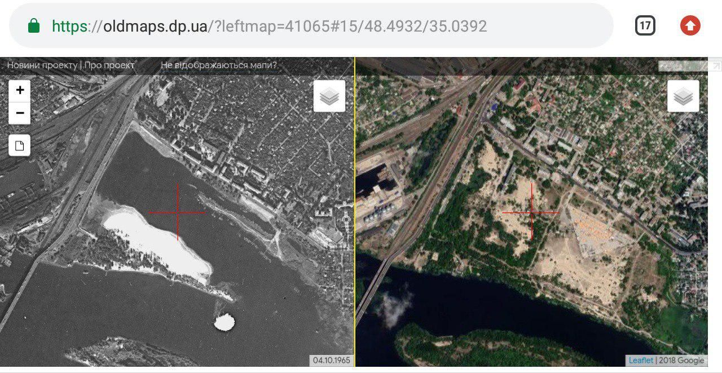Open the browser tab switcher showing 17
Screen dimensions: 722x373
[645, 25]
